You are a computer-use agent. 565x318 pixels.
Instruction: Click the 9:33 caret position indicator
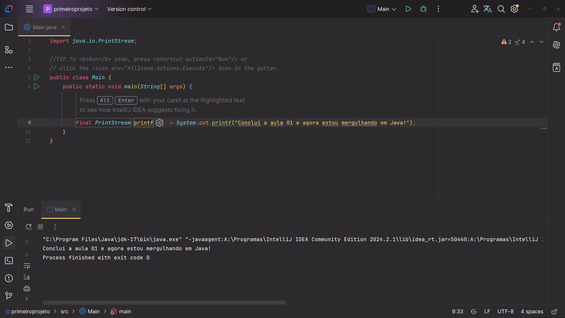457,312
